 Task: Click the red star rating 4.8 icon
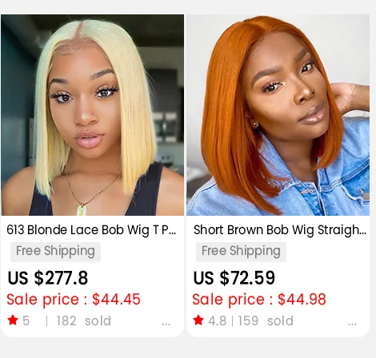tap(198, 320)
